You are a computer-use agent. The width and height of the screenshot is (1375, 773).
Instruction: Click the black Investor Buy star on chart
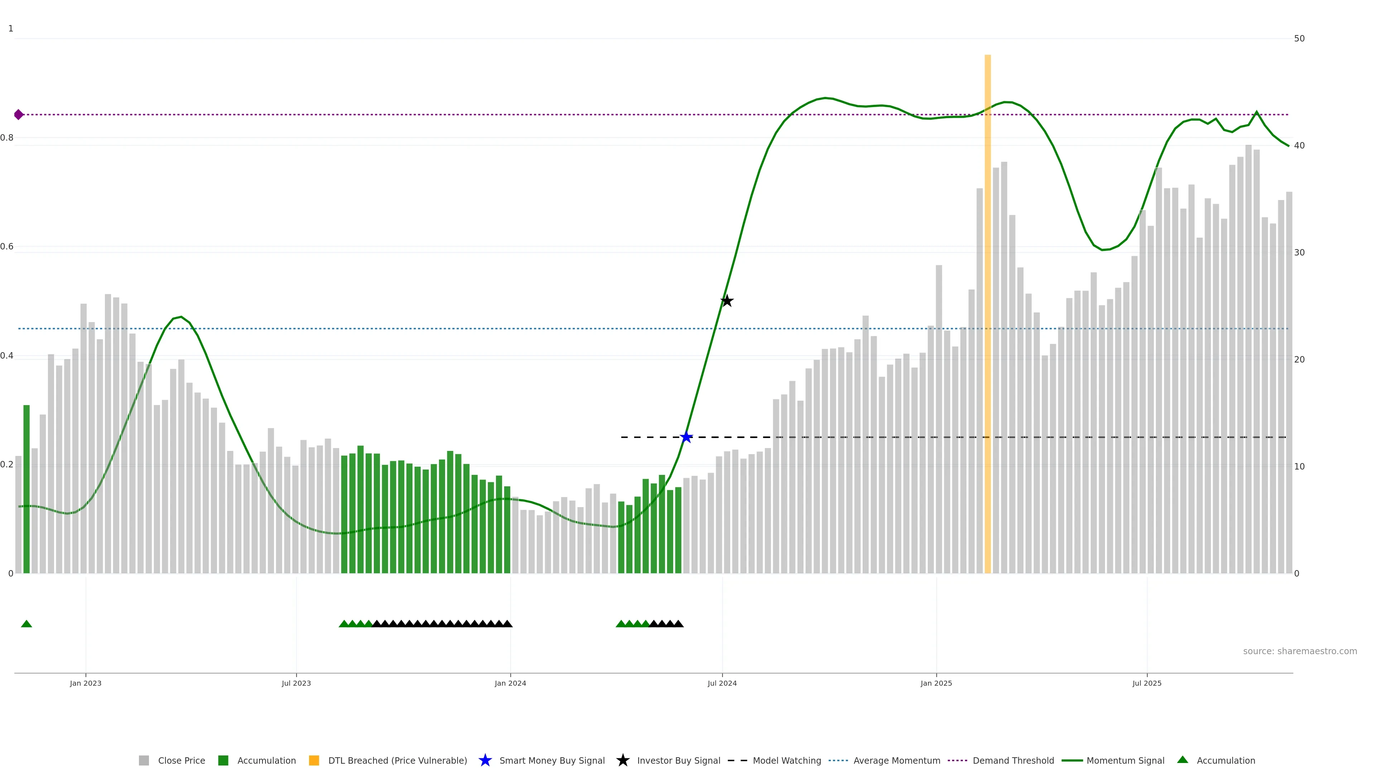pyautogui.click(x=727, y=301)
